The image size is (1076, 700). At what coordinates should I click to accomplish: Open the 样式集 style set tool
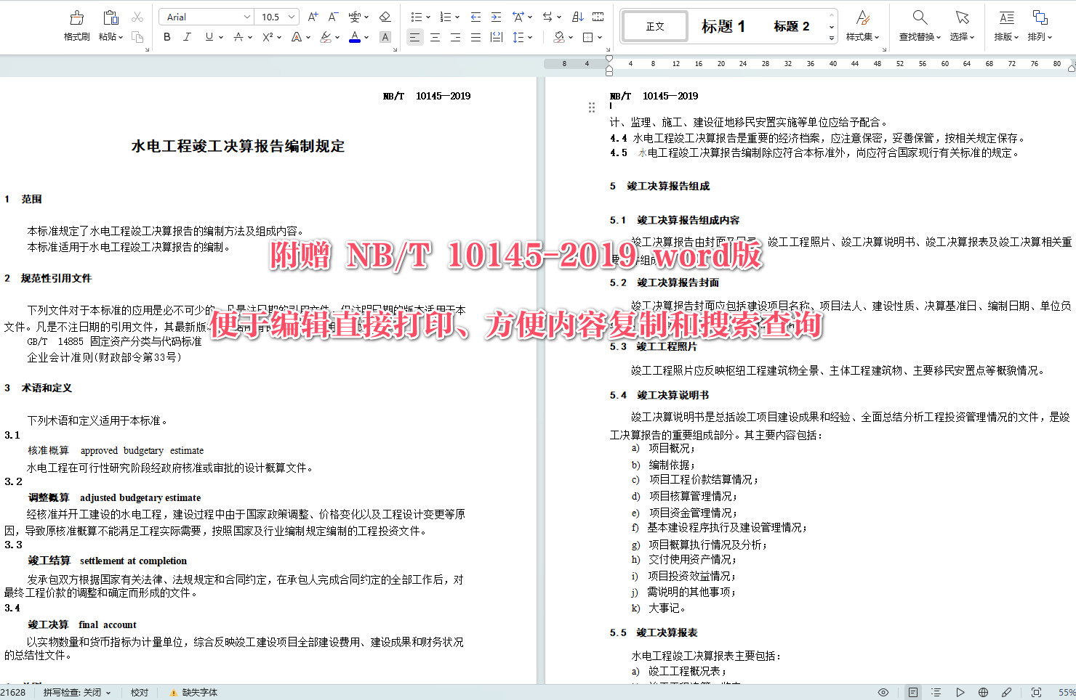point(862,27)
